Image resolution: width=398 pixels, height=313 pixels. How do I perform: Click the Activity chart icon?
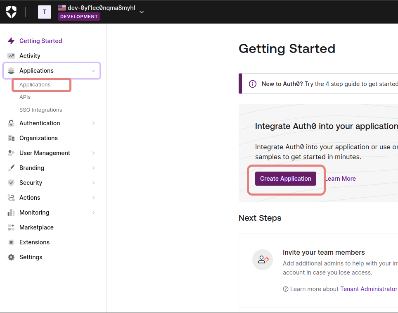pos(11,56)
